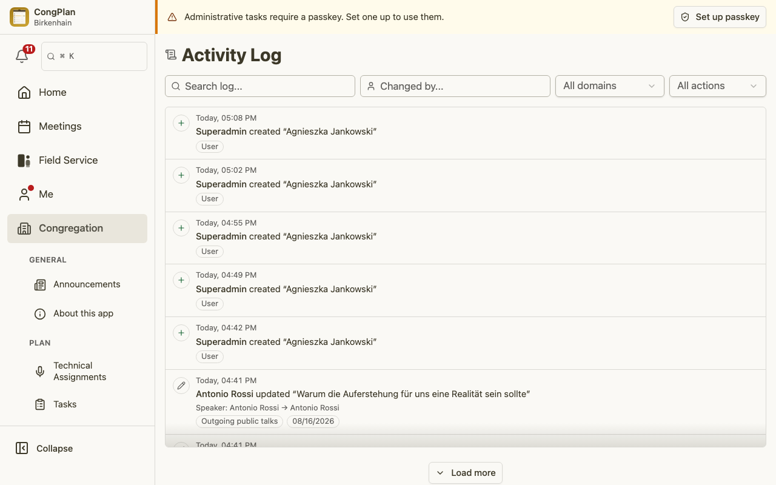Open Meetings via its calendar icon

(x=24, y=126)
